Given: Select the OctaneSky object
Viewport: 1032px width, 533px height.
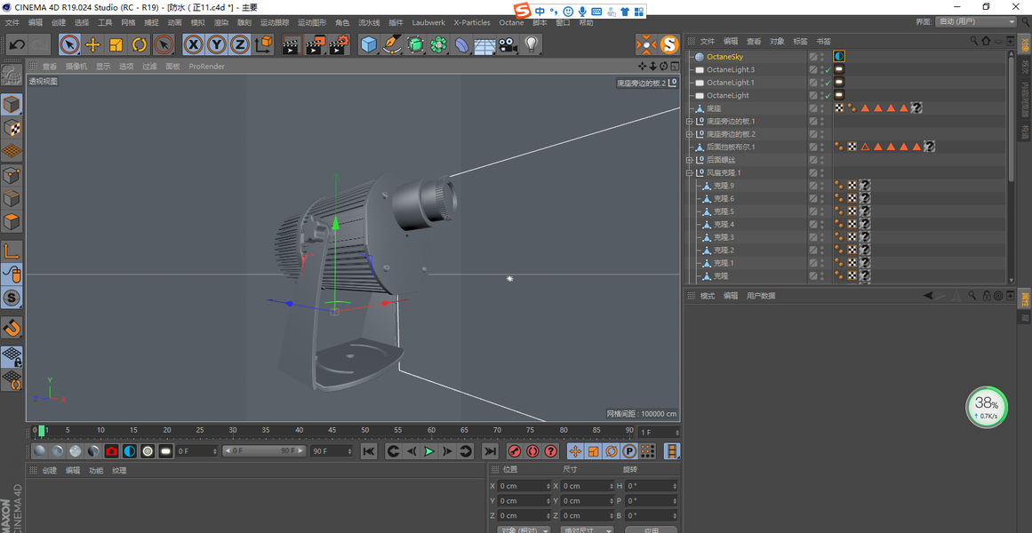Looking at the screenshot, I should (724, 57).
